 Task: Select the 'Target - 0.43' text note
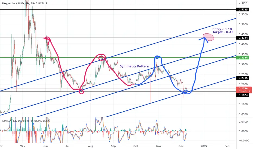pyautogui.click(x=223, y=32)
